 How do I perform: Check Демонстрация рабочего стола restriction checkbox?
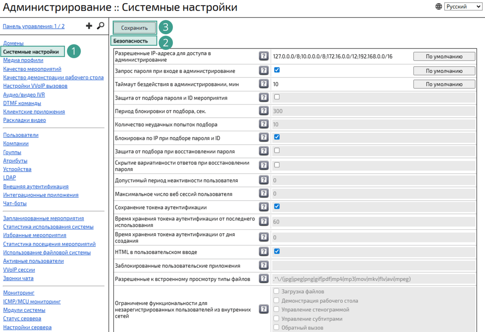pos(276,300)
